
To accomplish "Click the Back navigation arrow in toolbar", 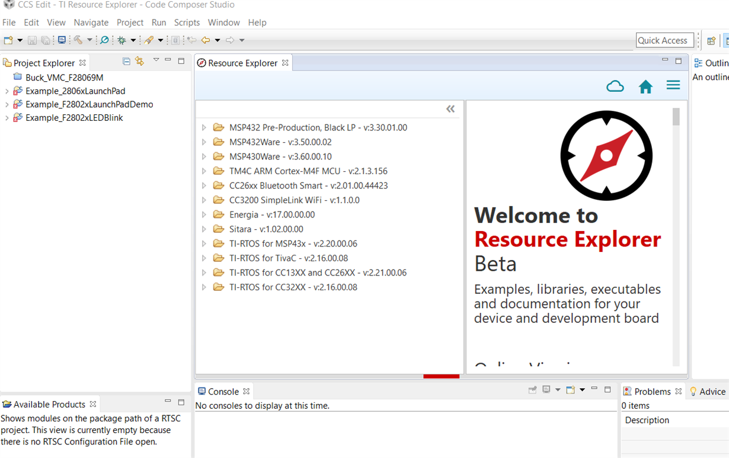I will [x=206, y=40].
